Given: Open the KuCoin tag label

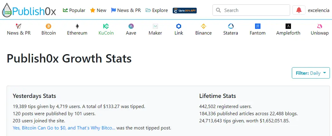Looking at the screenshot, I should coord(106,33).
